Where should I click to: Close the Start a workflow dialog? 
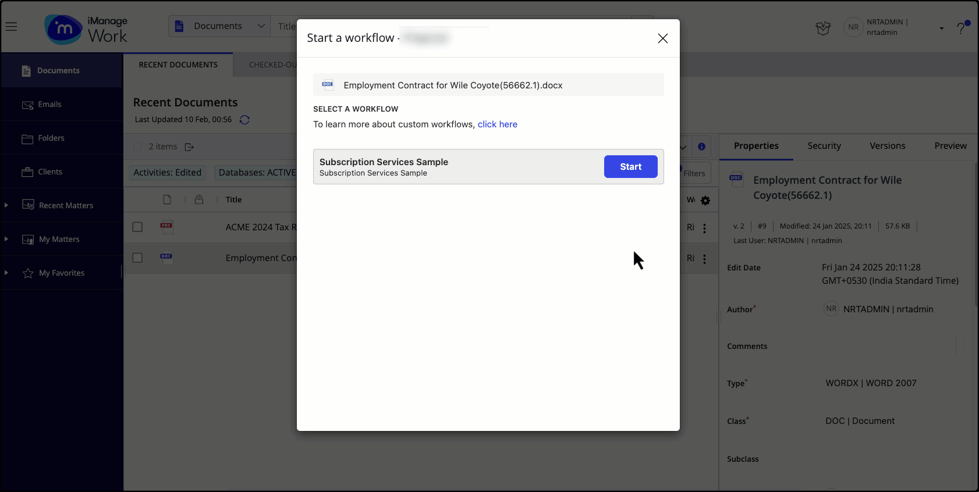[x=662, y=38]
